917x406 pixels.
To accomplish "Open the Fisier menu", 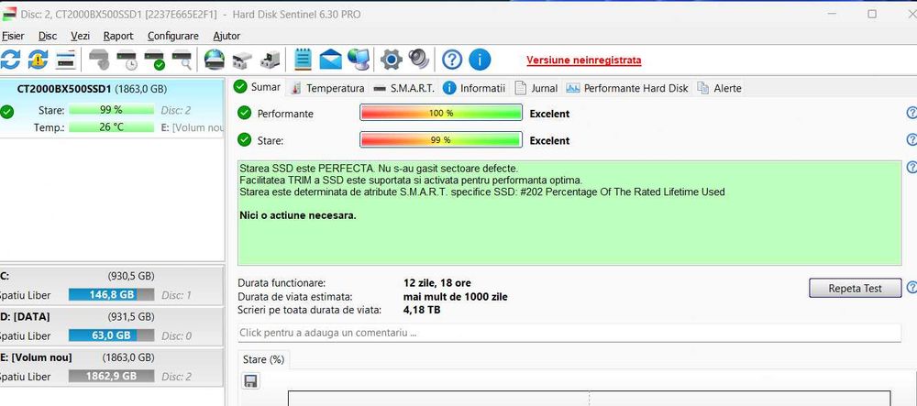I will click(13, 36).
